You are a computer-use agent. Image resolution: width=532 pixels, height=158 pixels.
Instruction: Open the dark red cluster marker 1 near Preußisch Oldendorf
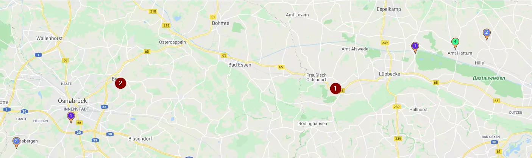coord(335,88)
